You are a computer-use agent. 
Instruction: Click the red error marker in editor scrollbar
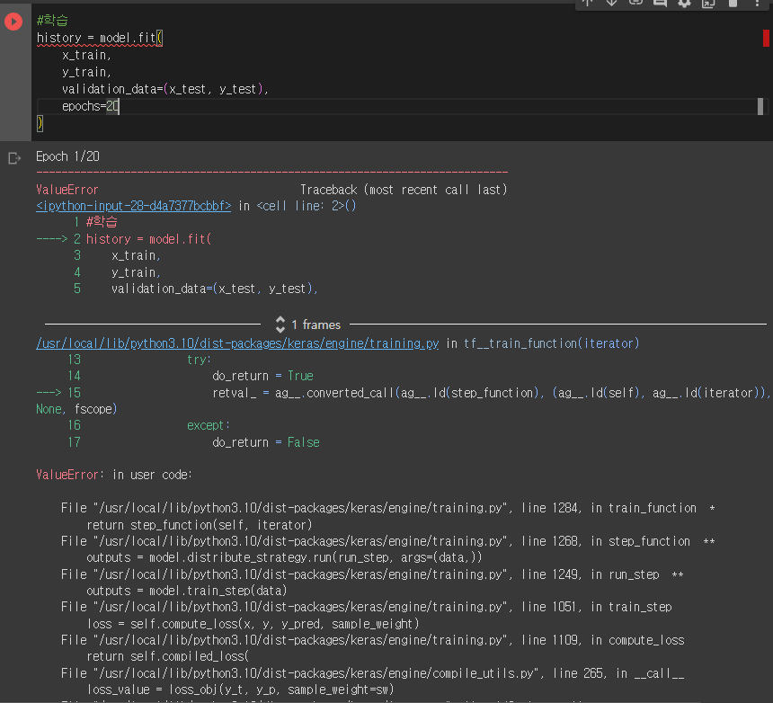766,38
